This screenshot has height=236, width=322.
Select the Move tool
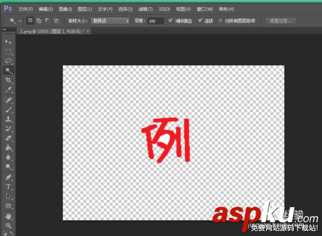(x=8, y=42)
